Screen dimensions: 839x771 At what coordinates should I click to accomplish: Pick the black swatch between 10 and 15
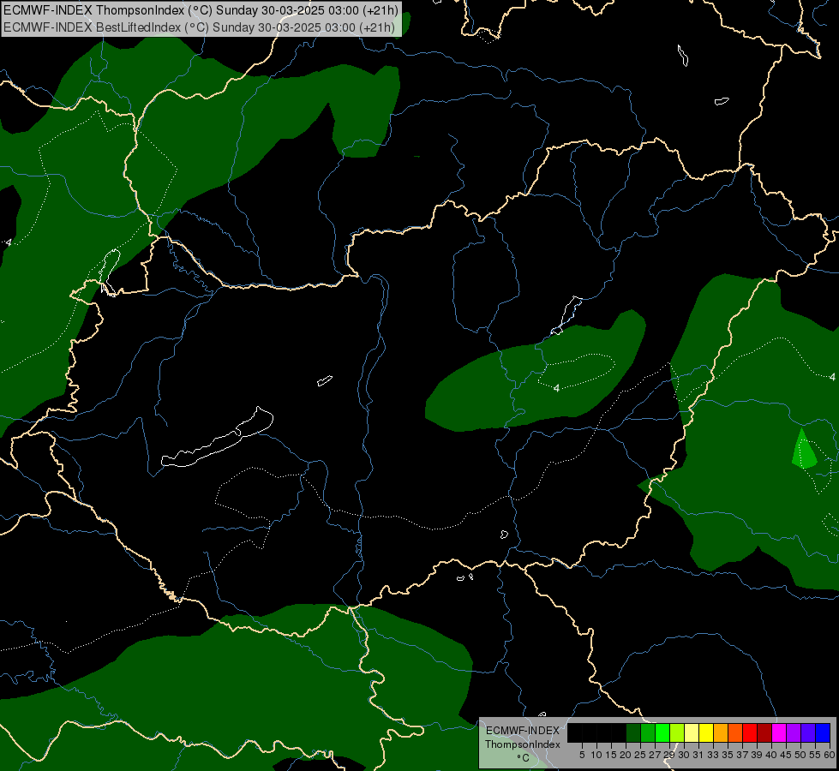point(604,732)
